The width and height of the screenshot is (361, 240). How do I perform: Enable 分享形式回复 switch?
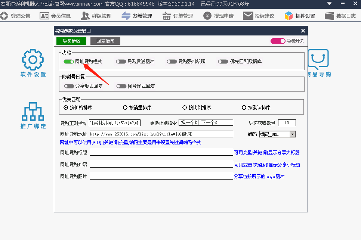coord(69,86)
